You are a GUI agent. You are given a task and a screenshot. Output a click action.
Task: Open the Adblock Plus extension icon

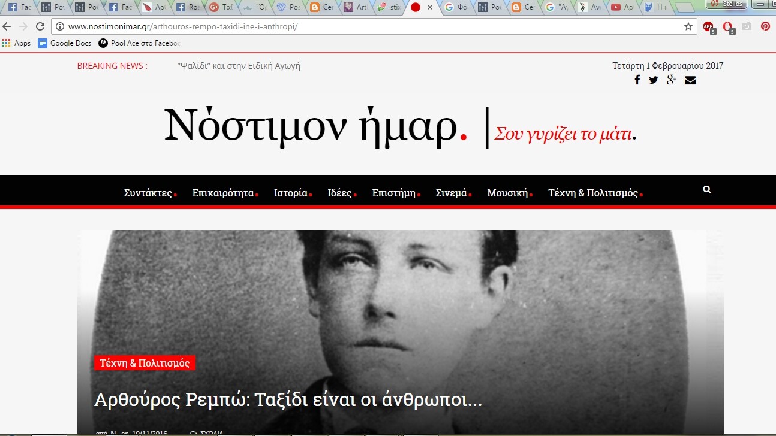coord(709,26)
